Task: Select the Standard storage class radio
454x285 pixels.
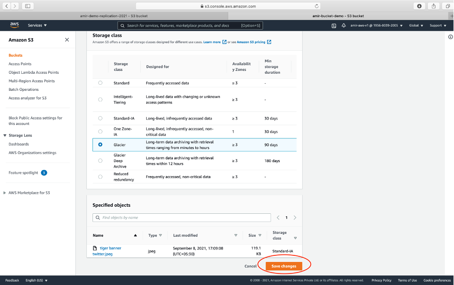Action: click(100, 83)
